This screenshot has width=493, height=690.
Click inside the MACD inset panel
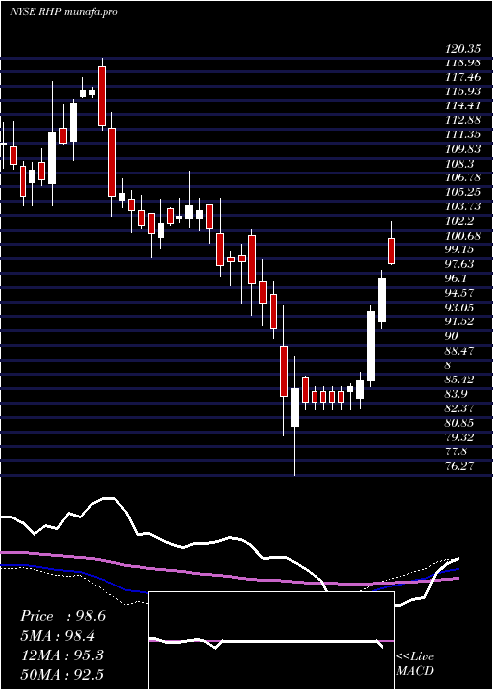click(271, 641)
